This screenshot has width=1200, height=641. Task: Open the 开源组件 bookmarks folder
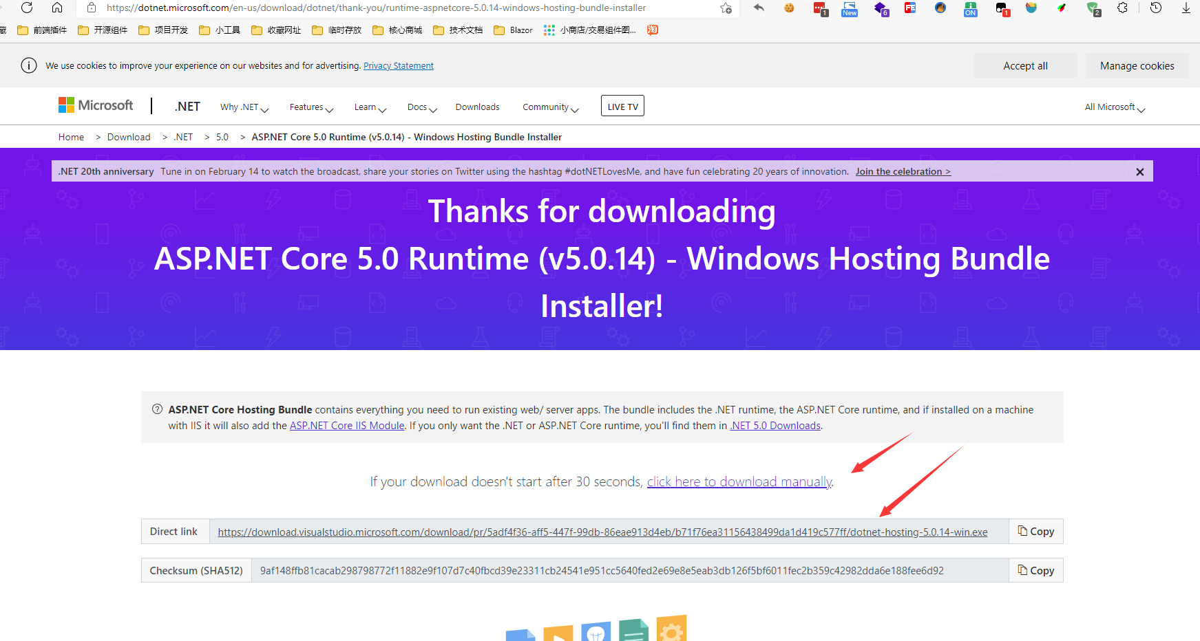[103, 30]
